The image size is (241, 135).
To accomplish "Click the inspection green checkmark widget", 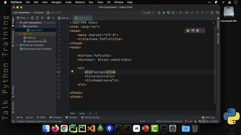I will coord(214,22).
